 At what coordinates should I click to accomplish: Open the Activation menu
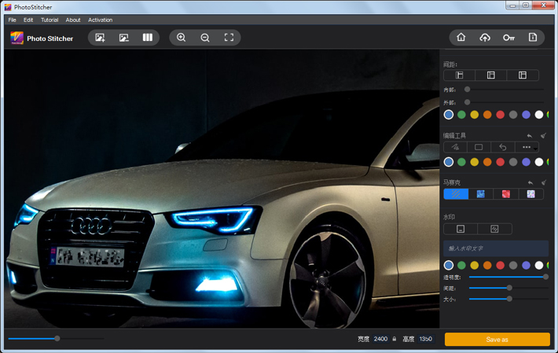tap(101, 20)
